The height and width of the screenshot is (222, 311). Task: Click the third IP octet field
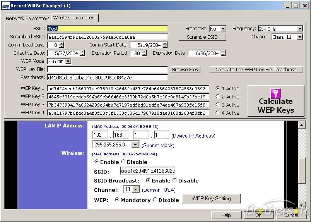pyautogui.click(x=141, y=135)
